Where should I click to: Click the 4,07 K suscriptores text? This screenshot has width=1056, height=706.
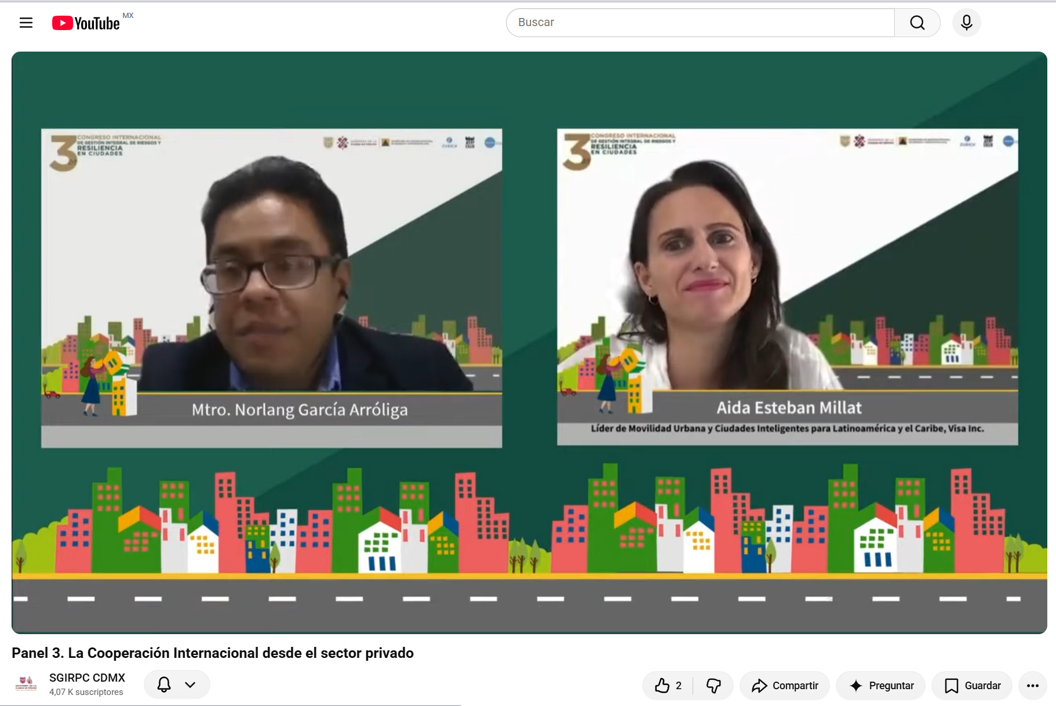pyautogui.click(x=86, y=692)
